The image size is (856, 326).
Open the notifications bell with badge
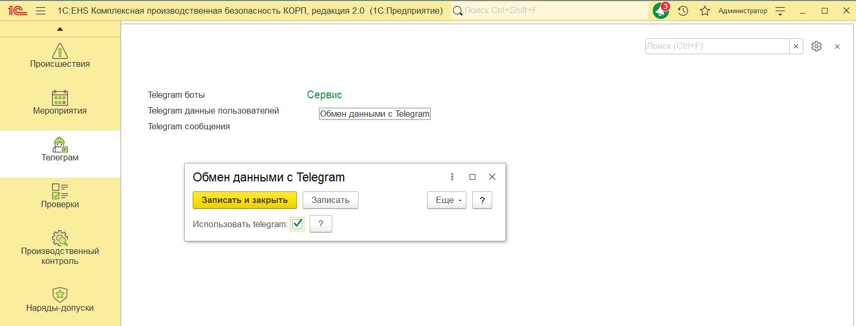[x=661, y=11]
